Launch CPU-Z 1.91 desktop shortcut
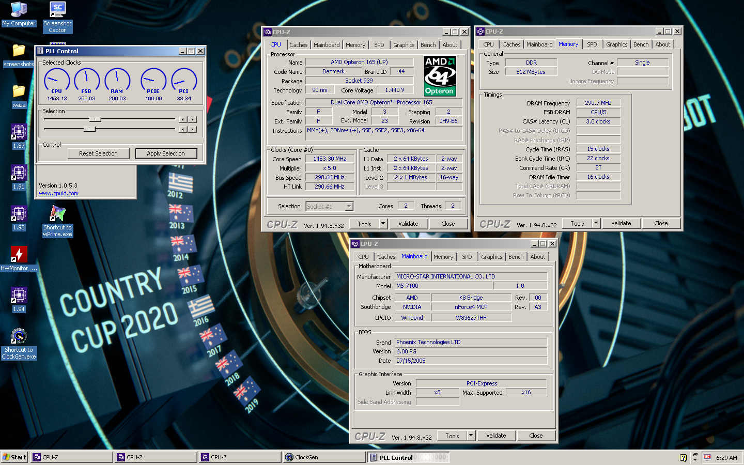The image size is (744, 465). (x=19, y=178)
